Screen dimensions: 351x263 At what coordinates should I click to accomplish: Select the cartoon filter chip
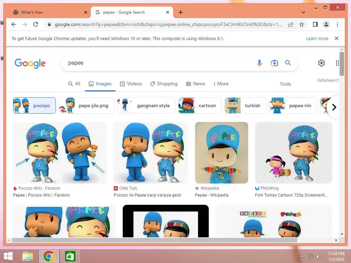pyautogui.click(x=200, y=105)
